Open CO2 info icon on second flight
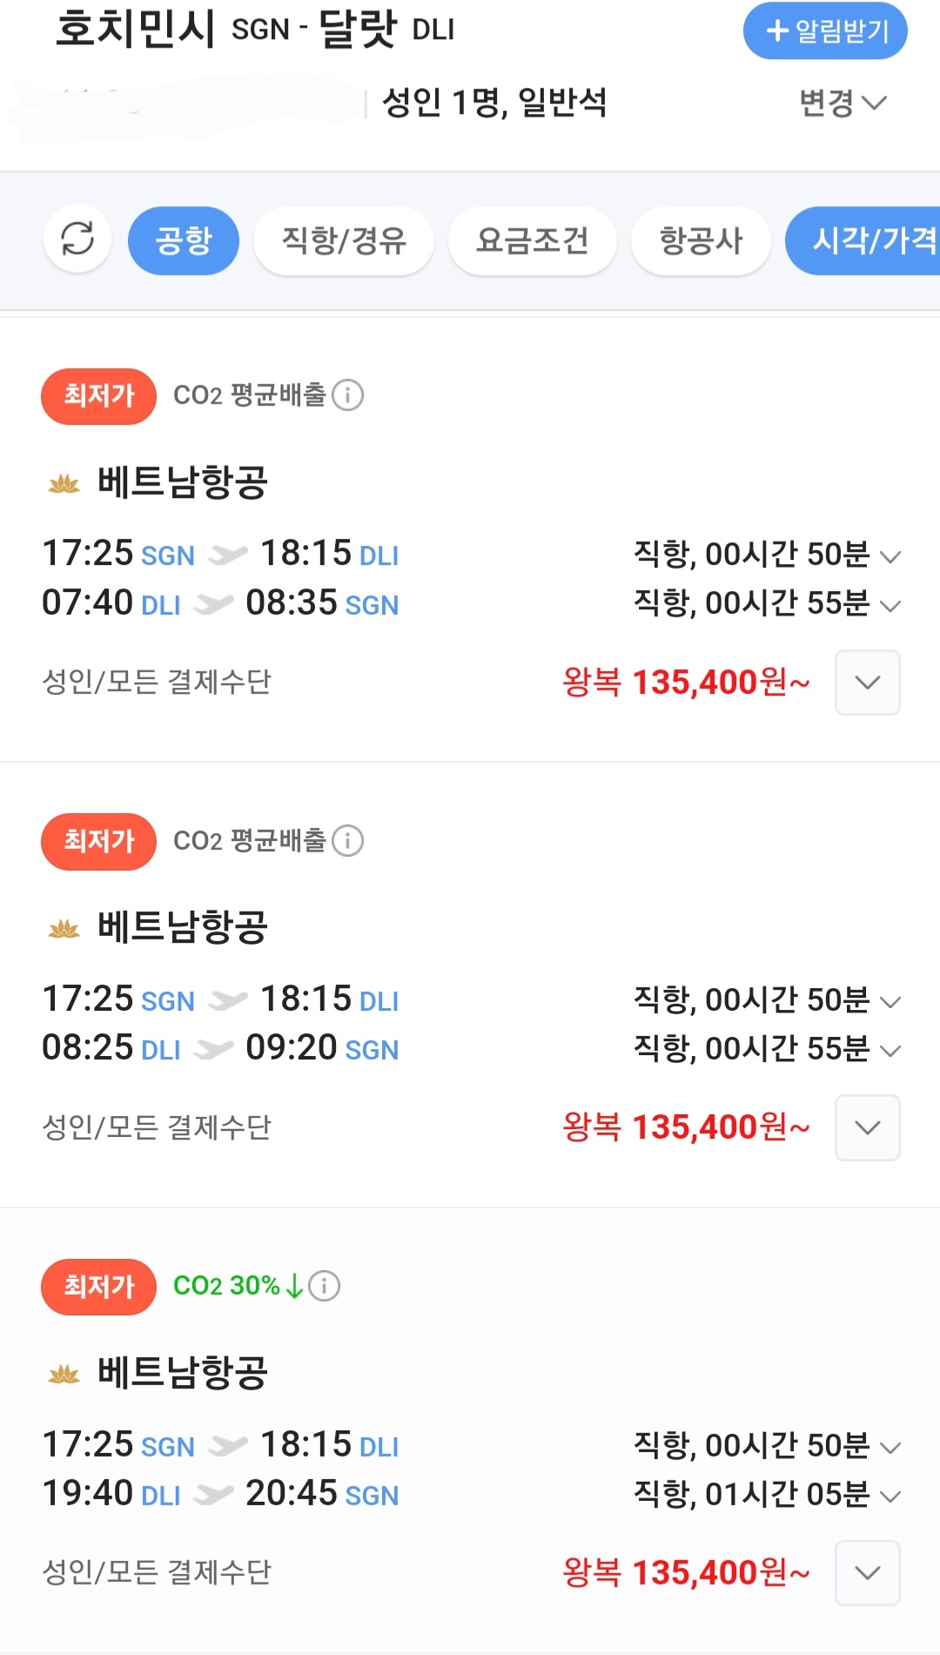 (348, 841)
